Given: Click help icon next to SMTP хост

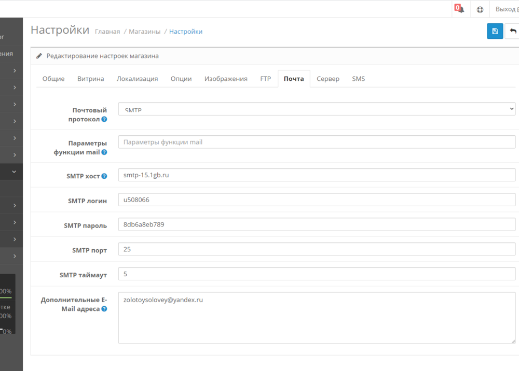Looking at the screenshot, I should [x=104, y=176].
